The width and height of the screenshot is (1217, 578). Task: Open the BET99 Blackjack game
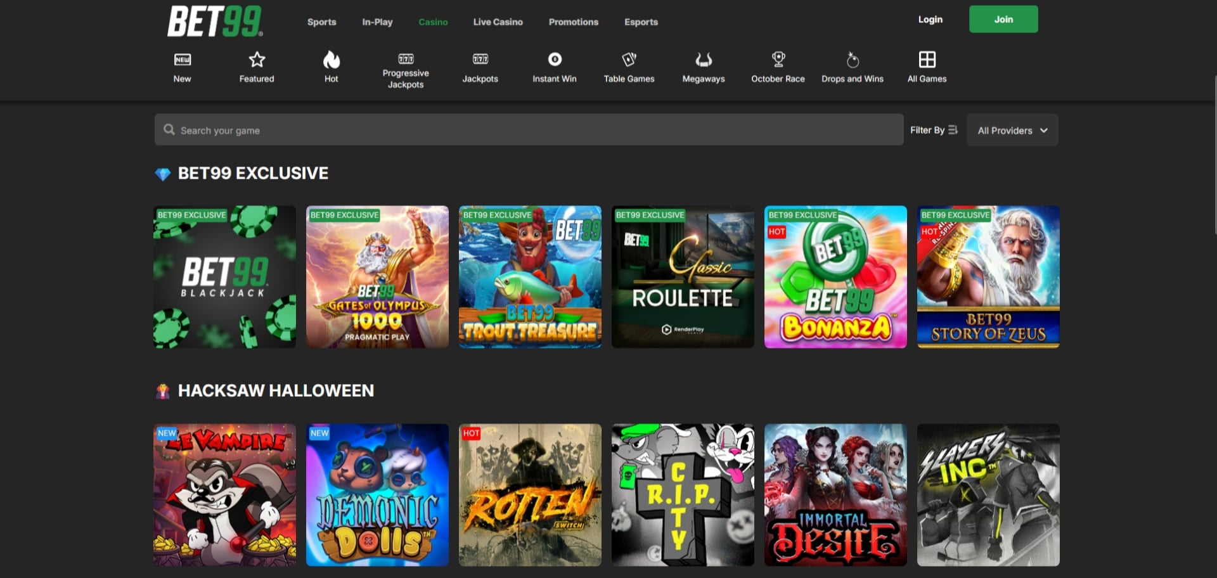(x=224, y=277)
